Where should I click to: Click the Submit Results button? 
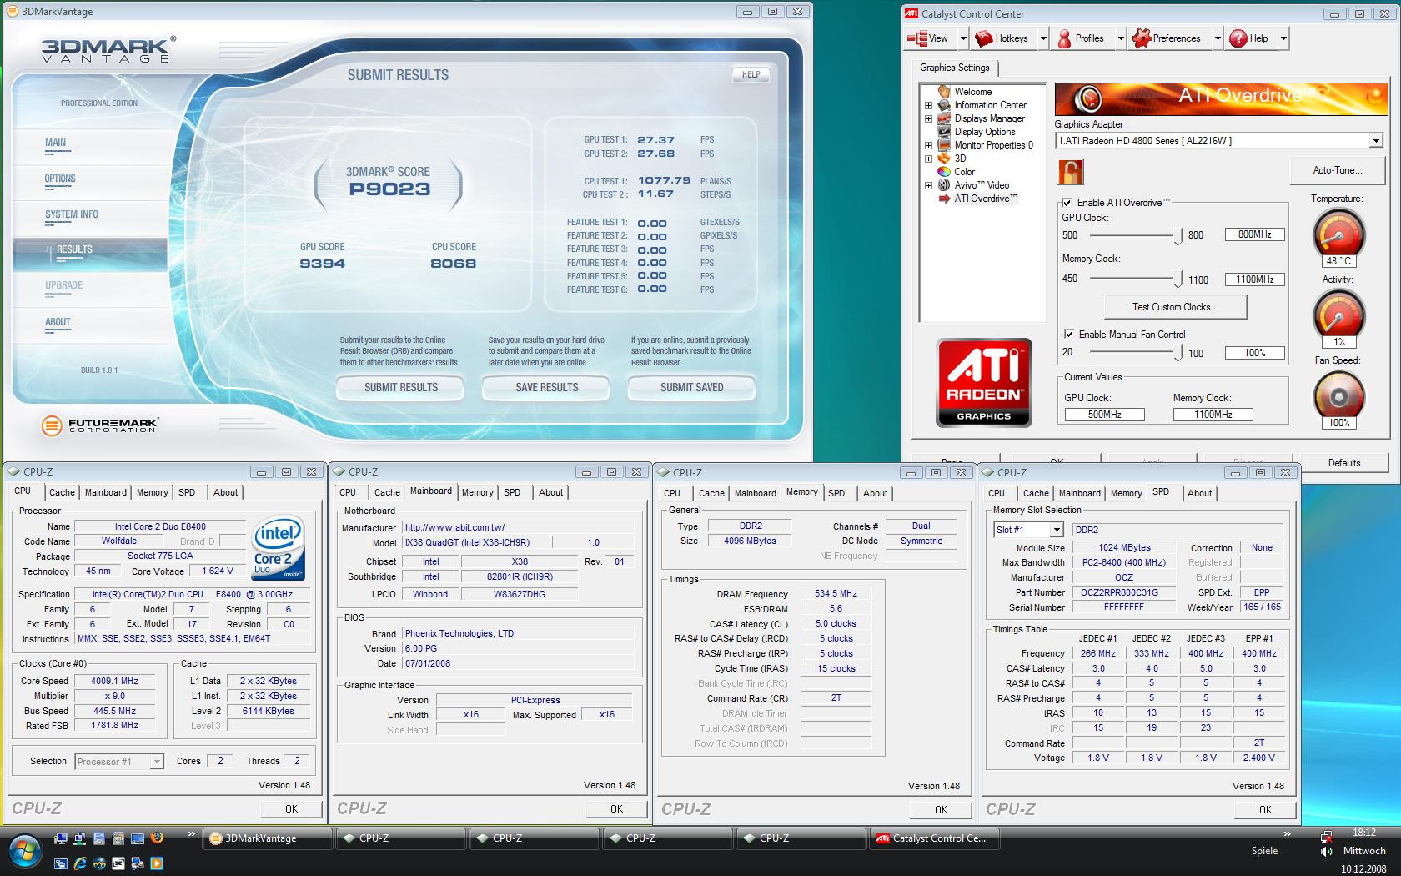[x=401, y=387]
